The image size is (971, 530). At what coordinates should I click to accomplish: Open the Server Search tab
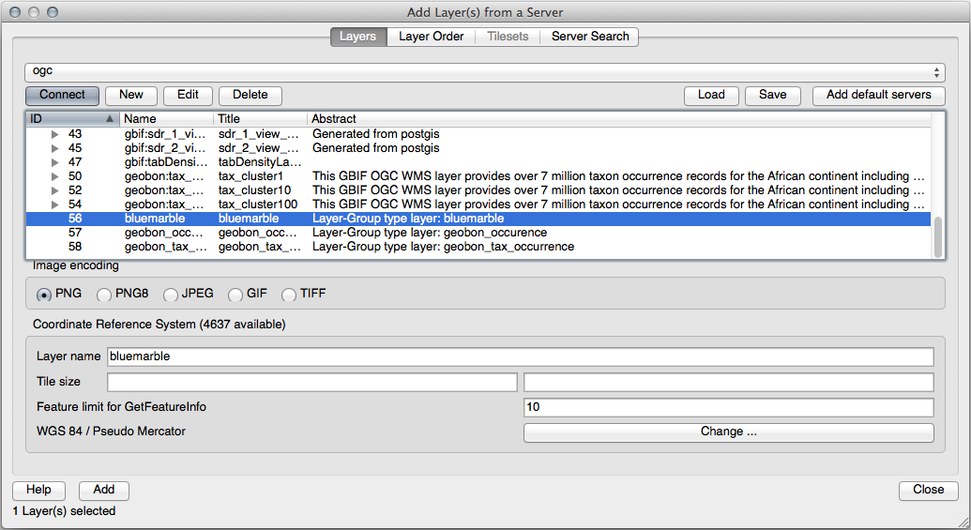(590, 37)
